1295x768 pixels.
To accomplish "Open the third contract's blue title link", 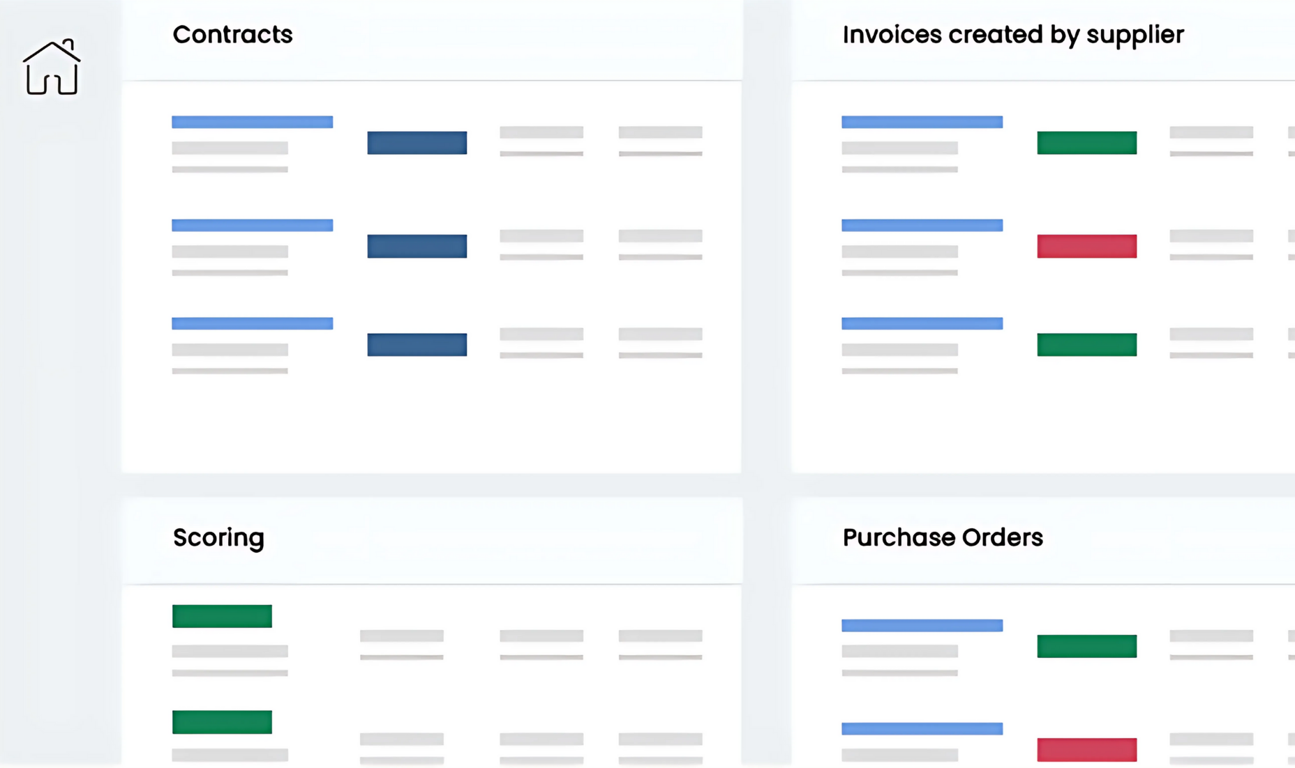I will click(252, 323).
